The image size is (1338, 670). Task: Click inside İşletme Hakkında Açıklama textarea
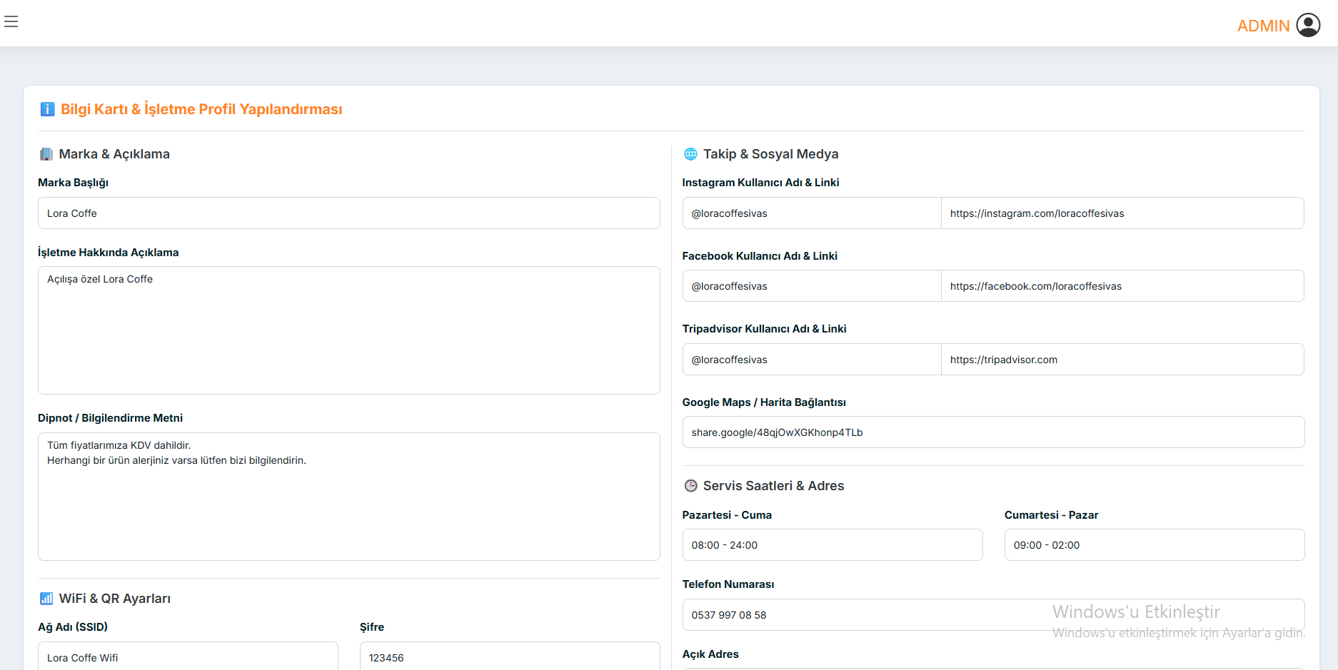pos(349,330)
